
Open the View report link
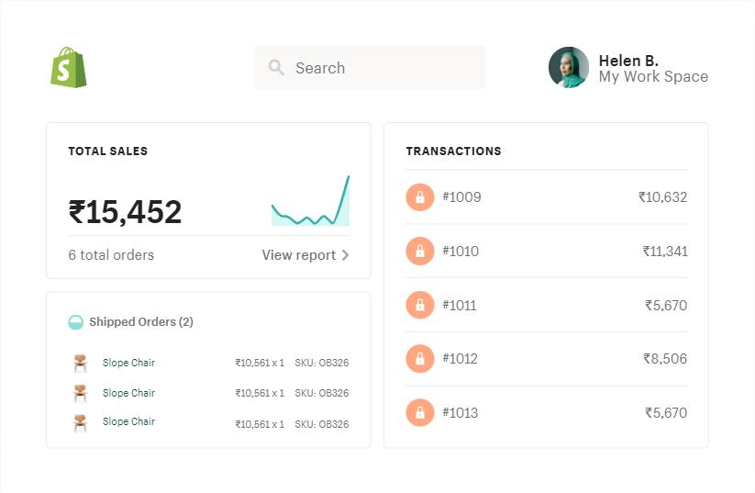(299, 255)
